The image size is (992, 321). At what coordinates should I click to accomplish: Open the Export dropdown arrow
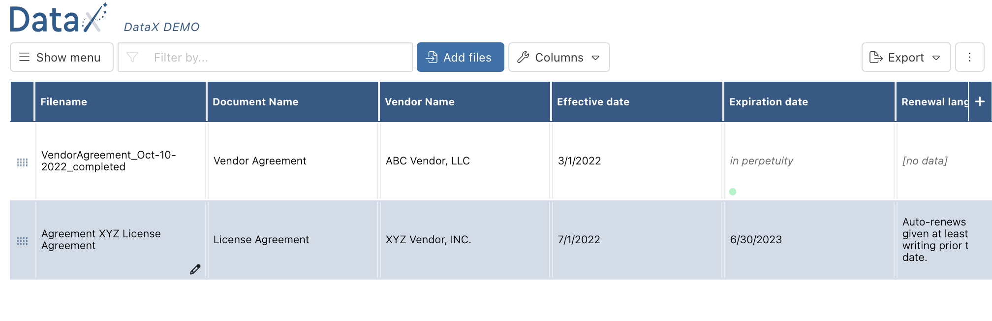click(x=936, y=58)
